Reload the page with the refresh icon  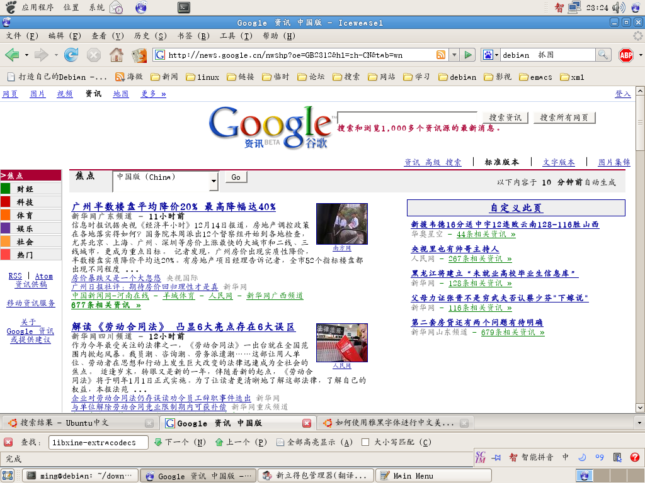click(71, 55)
